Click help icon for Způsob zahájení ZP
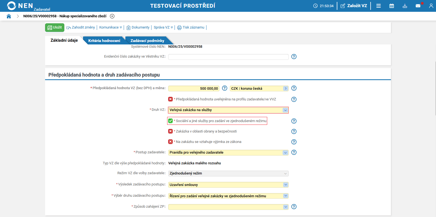 tap(294, 207)
